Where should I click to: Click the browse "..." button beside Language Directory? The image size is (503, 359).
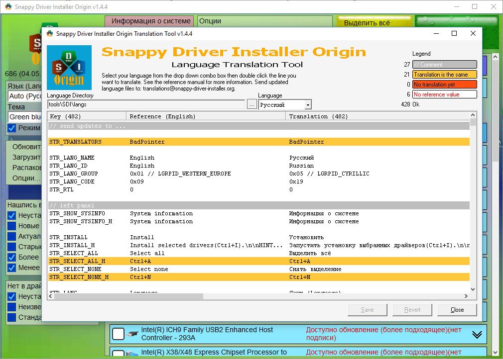[252, 105]
